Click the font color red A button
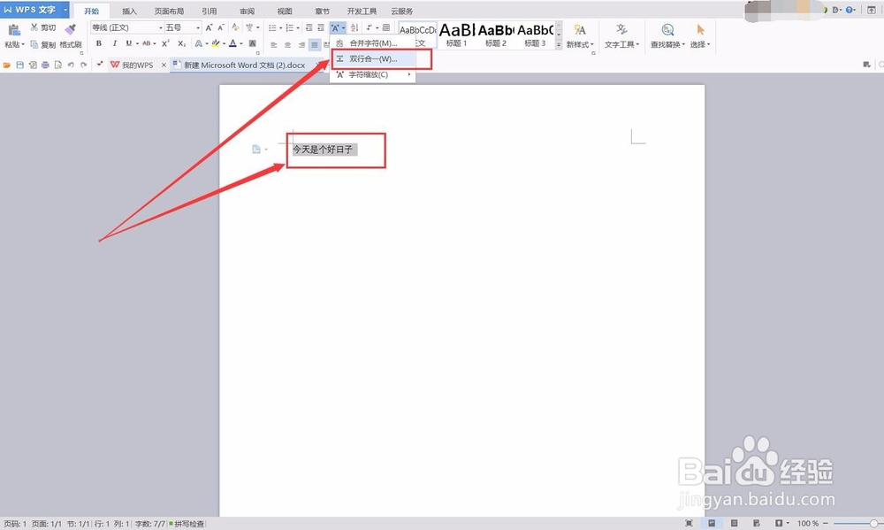The height and width of the screenshot is (530, 884). point(232,43)
